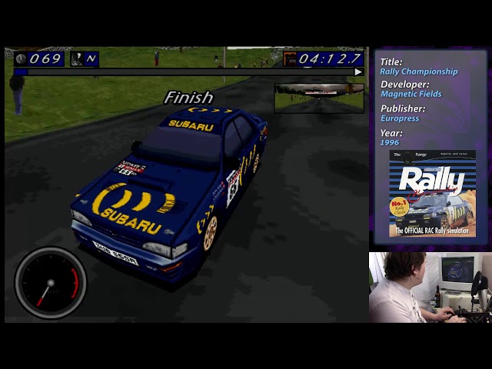The image size is (492, 369).
Task: Click the rear-view mirror inset
Action: point(320,98)
